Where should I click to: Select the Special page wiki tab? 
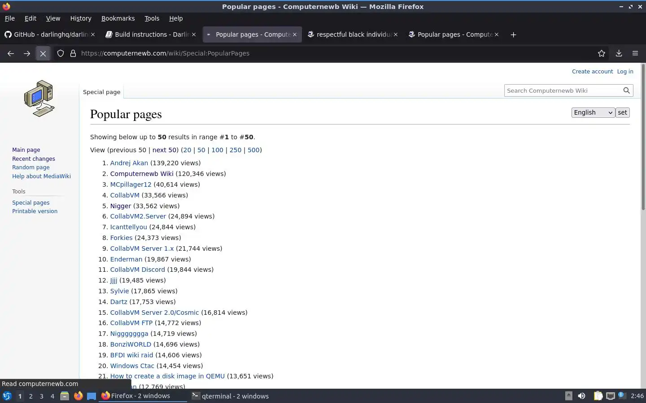101,92
